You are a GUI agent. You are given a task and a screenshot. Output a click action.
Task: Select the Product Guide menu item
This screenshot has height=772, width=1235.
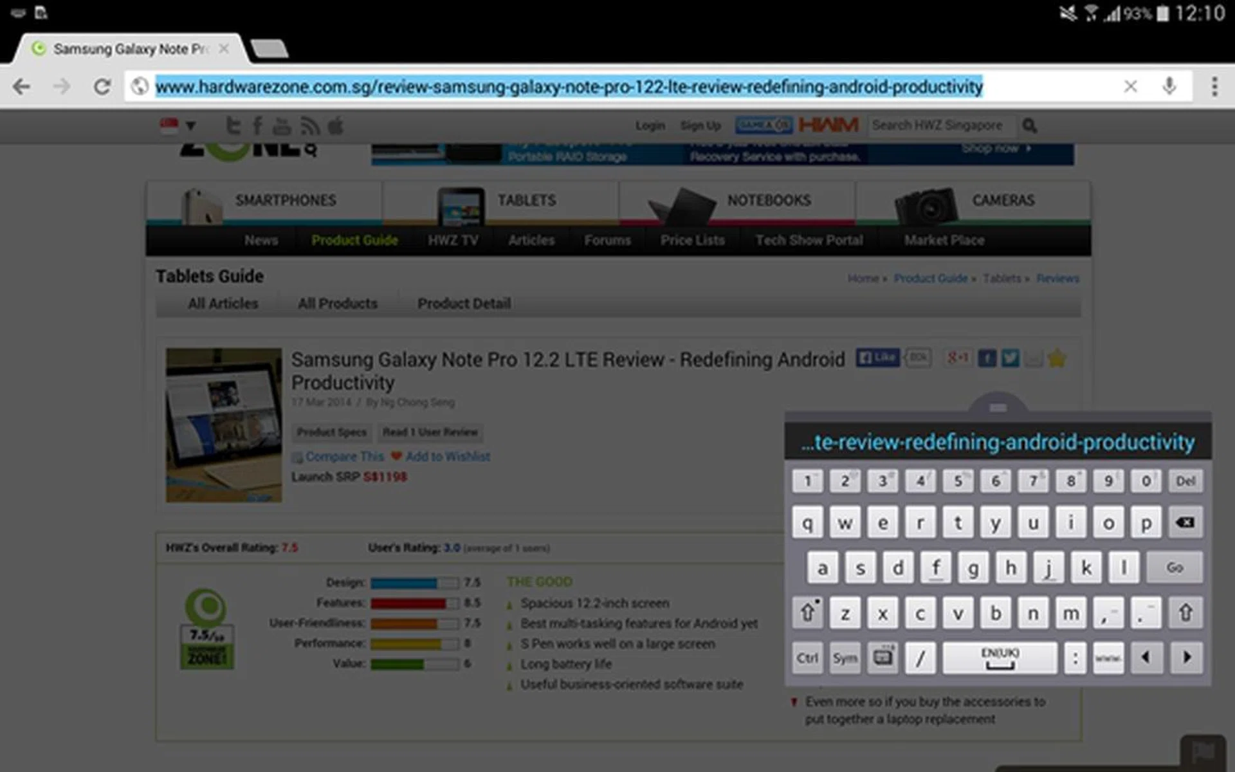(354, 240)
